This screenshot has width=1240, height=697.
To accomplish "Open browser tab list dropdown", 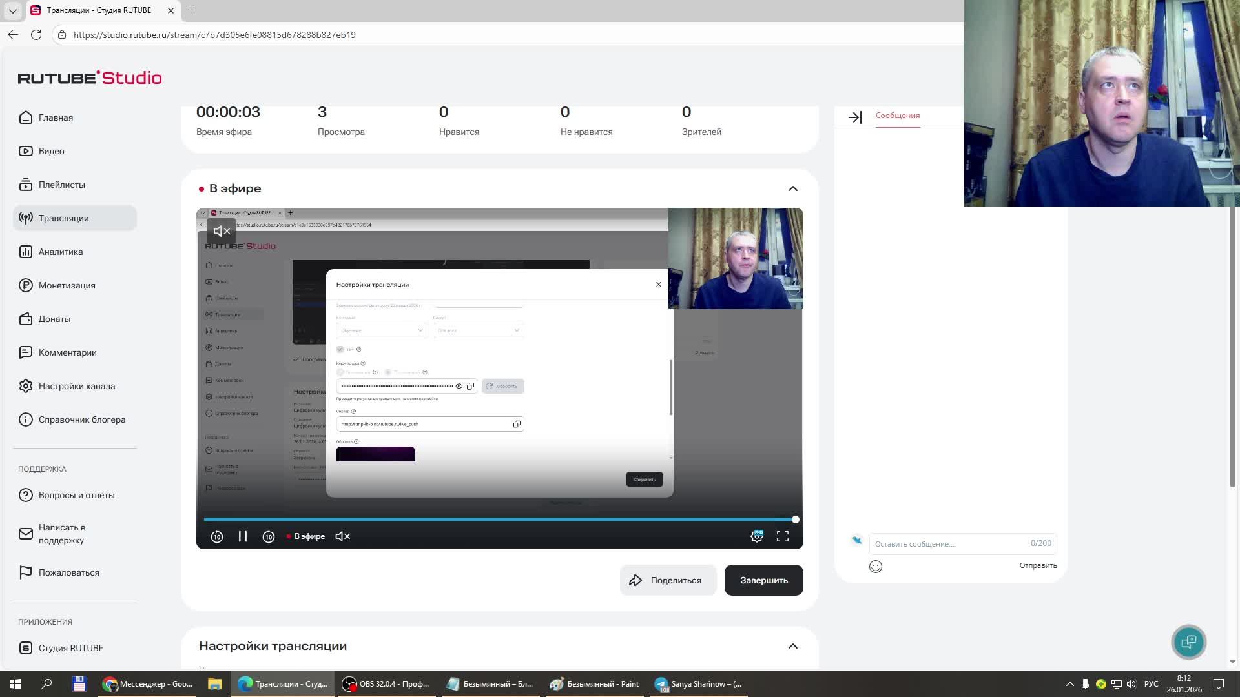I will (x=12, y=10).
